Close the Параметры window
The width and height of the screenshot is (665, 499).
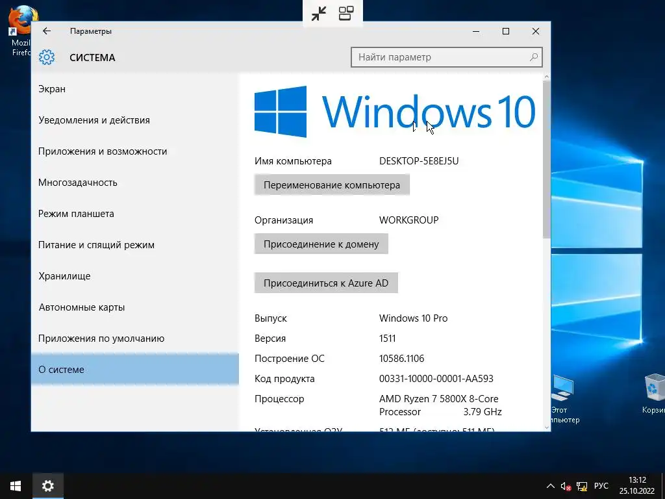536,31
